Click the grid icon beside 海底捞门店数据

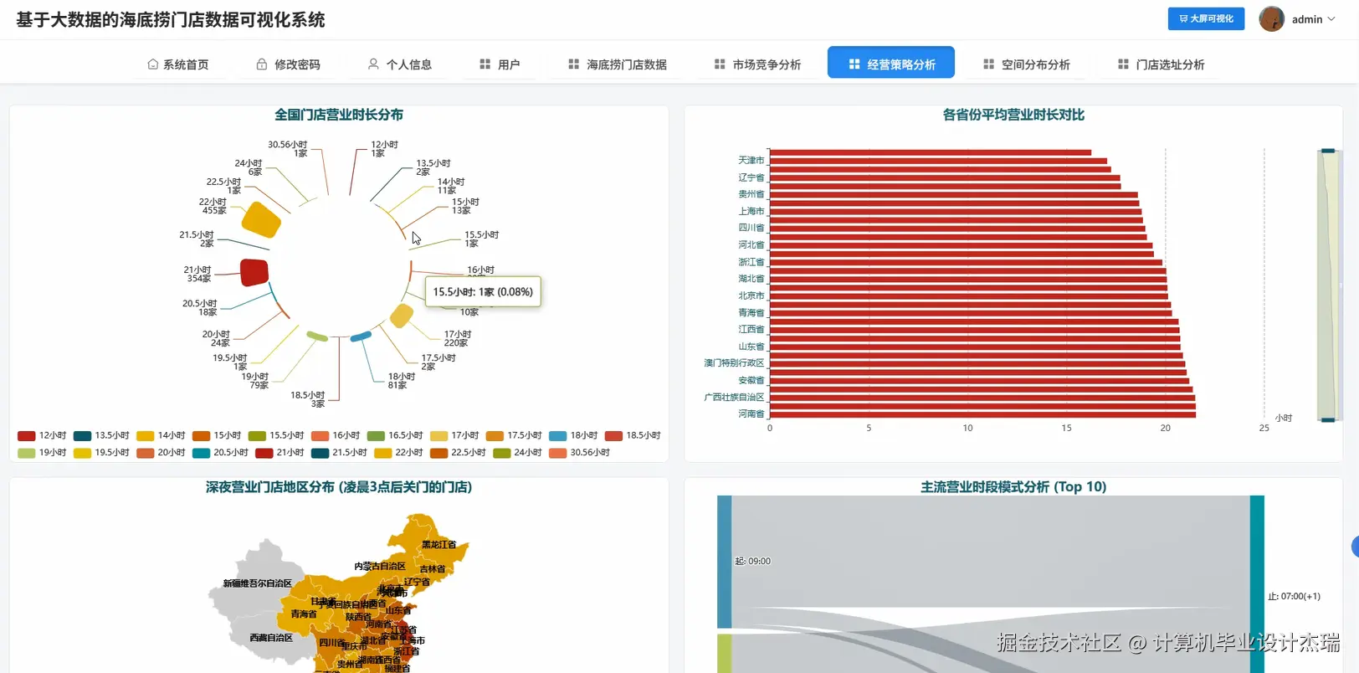(573, 64)
